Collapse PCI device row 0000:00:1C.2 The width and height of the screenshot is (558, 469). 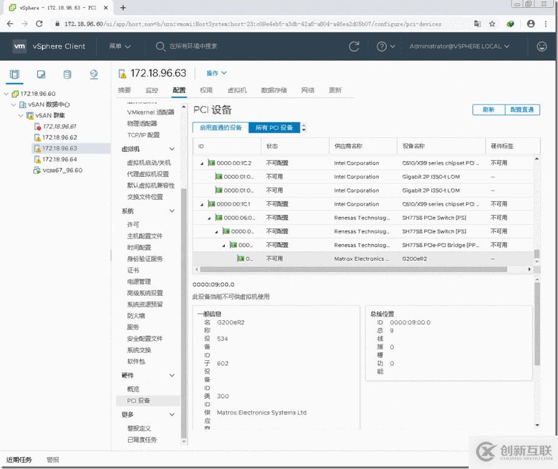(x=202, y=163)
